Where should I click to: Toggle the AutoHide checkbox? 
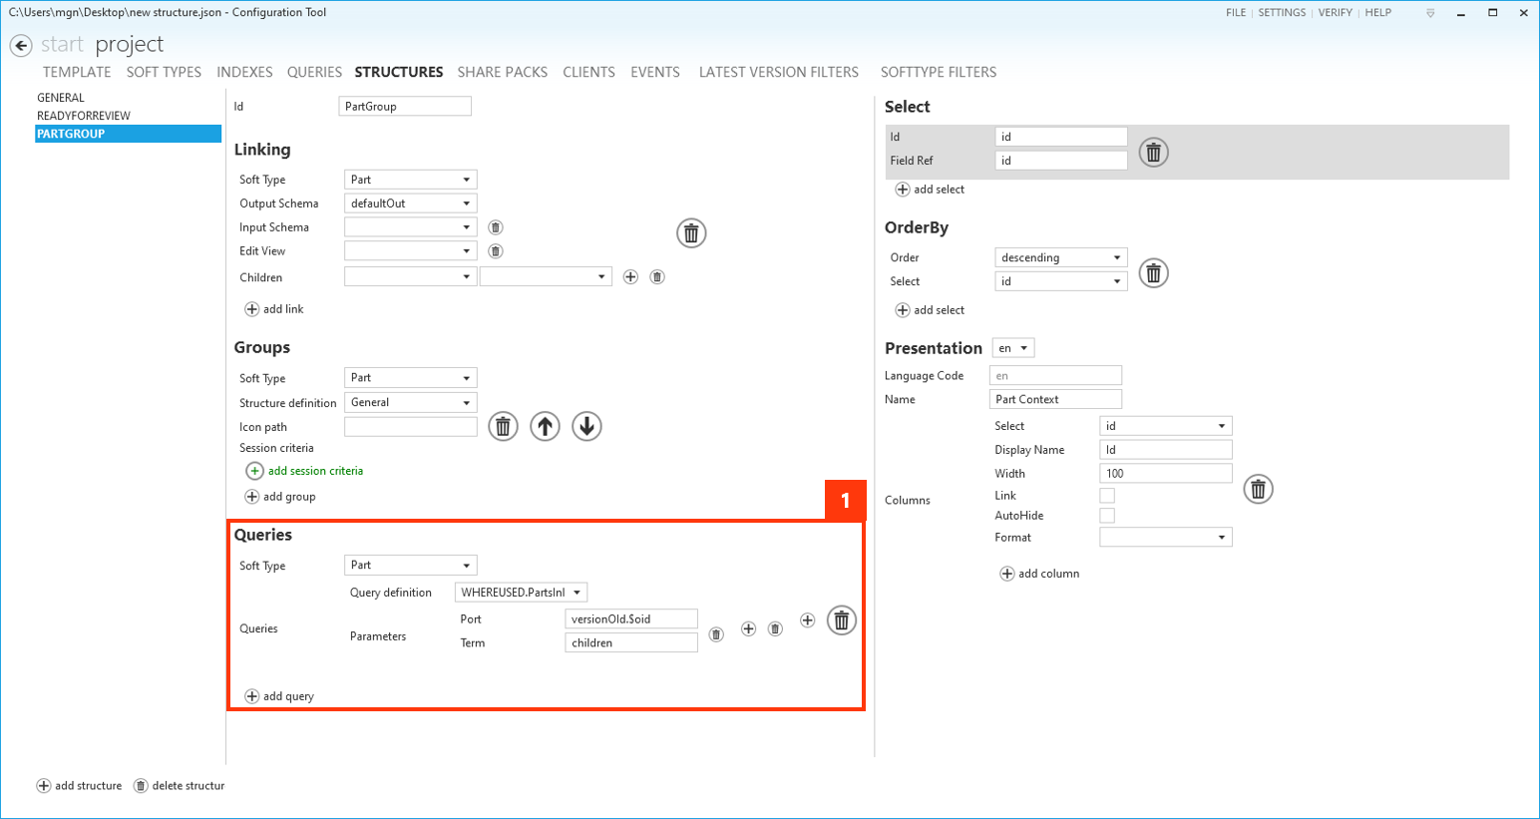1107,515
